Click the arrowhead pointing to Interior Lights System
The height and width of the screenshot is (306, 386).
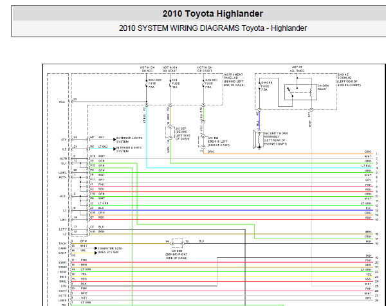point(115,148)
